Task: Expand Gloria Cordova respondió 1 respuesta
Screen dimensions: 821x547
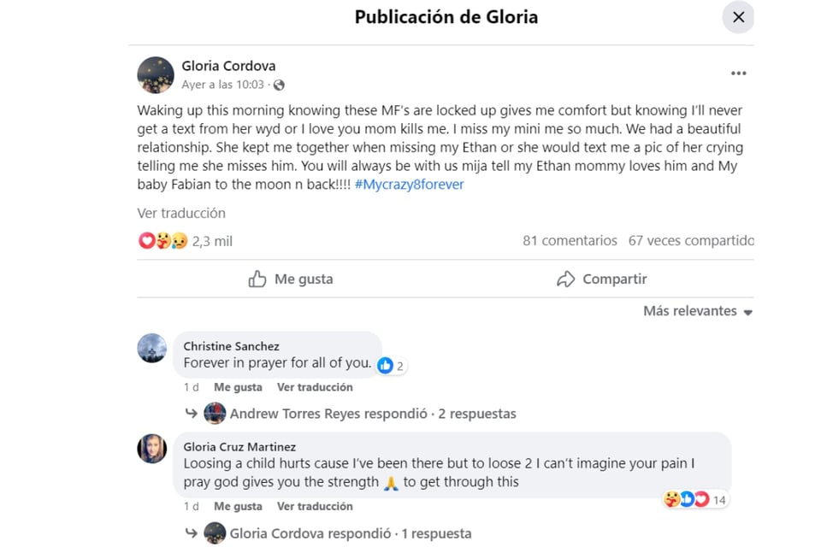Action: tap(351, 533)
